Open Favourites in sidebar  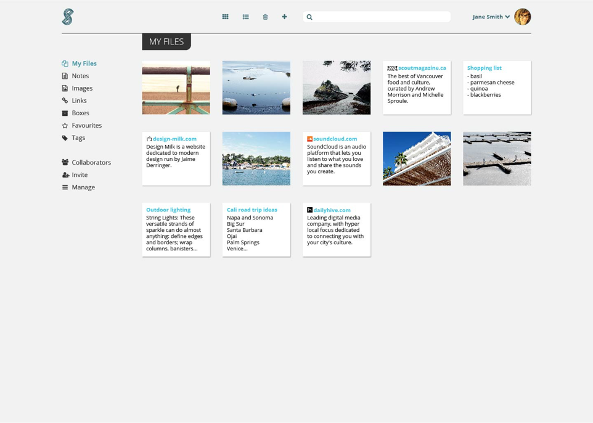pos(82,125)
